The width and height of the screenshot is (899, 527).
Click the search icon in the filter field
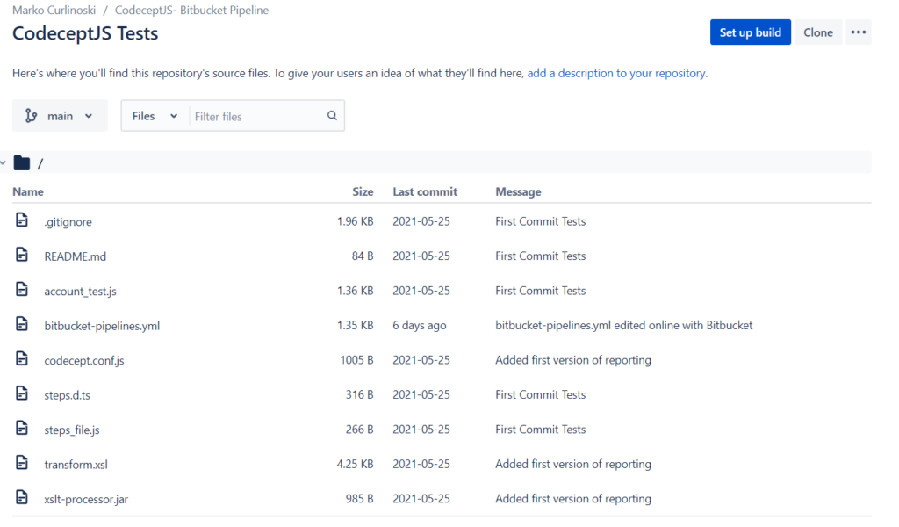(332, 115)
